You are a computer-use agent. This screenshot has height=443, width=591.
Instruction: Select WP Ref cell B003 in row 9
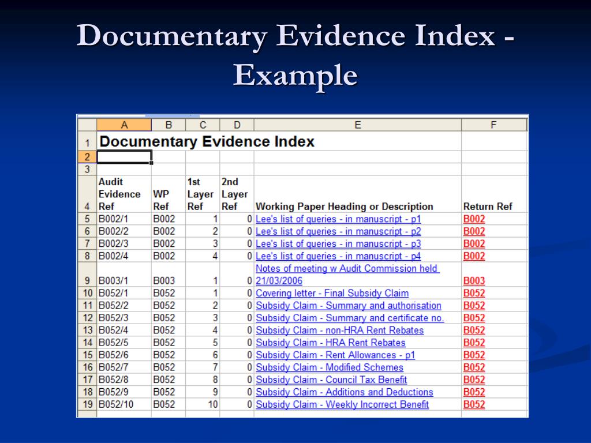169,275
